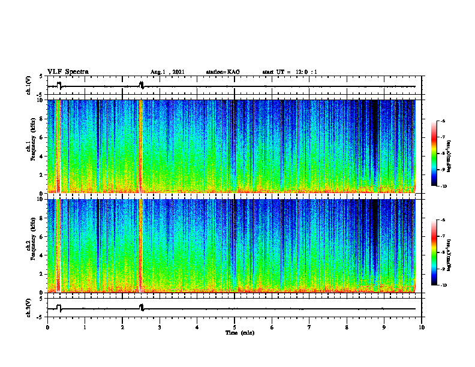
Task: Click the "-10" label on ch.1 colorbar
Action: click(443, 186)
